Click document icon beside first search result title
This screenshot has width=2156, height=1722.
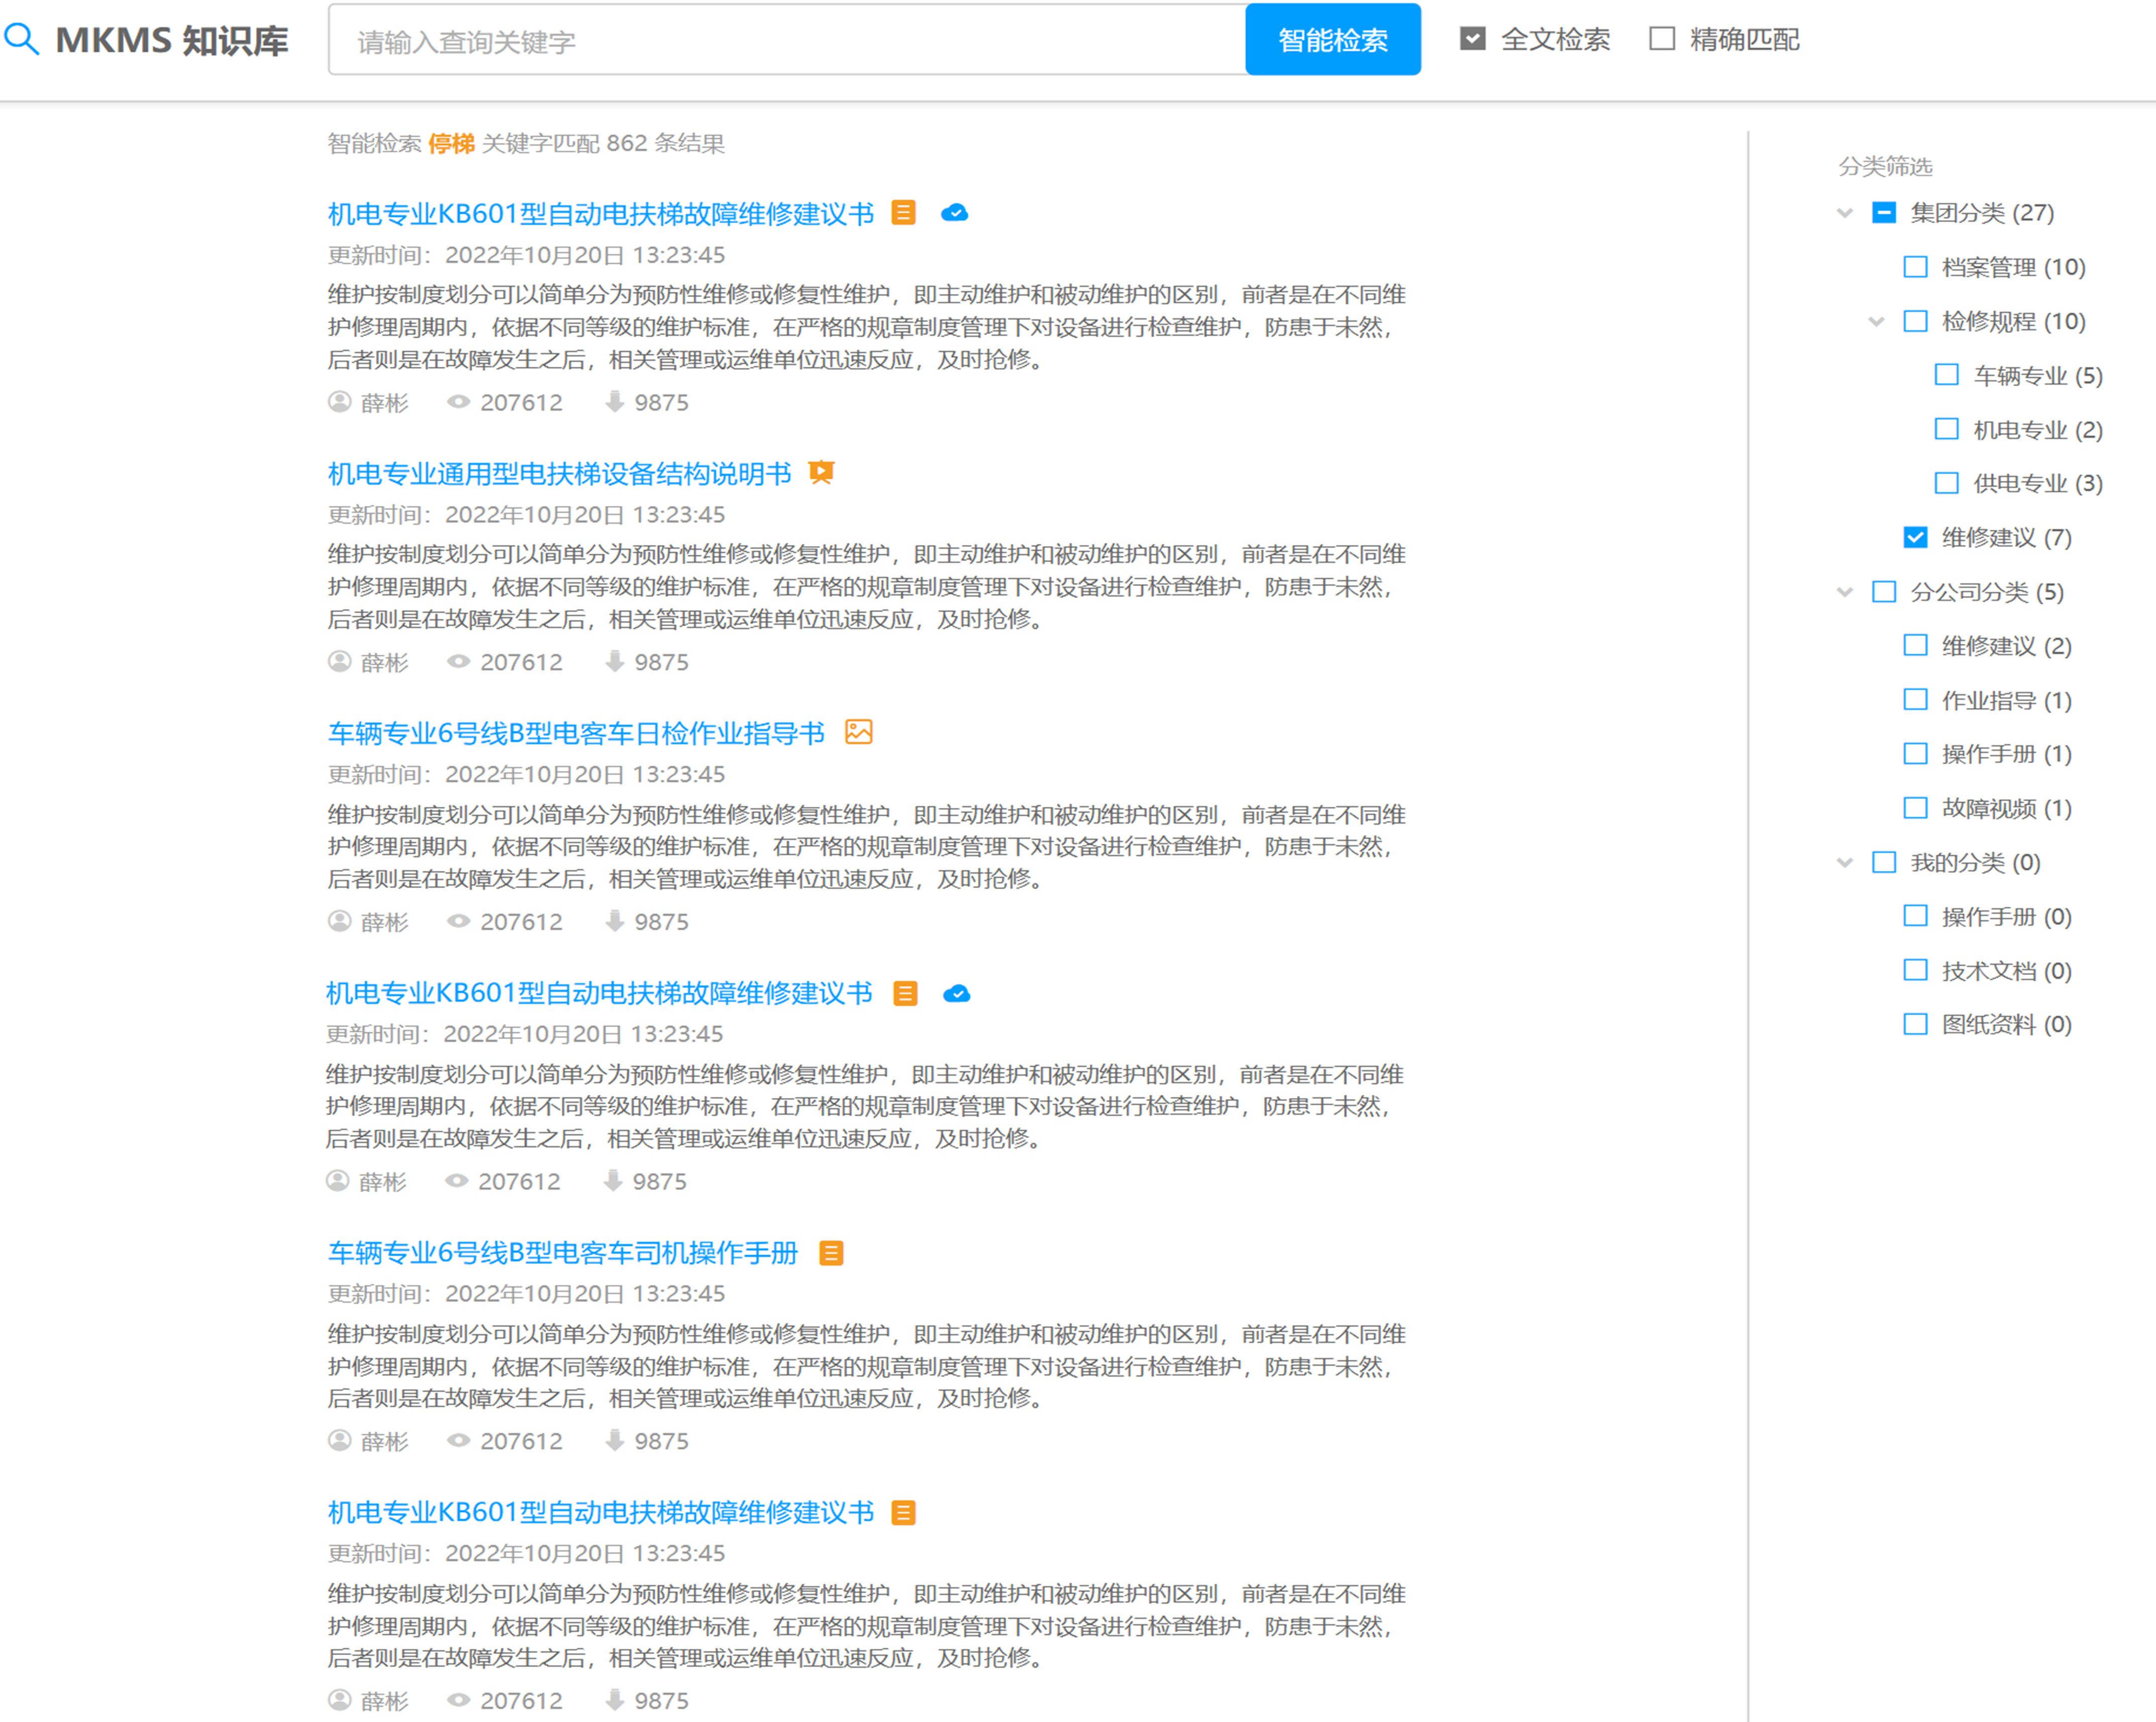[903, 213]
